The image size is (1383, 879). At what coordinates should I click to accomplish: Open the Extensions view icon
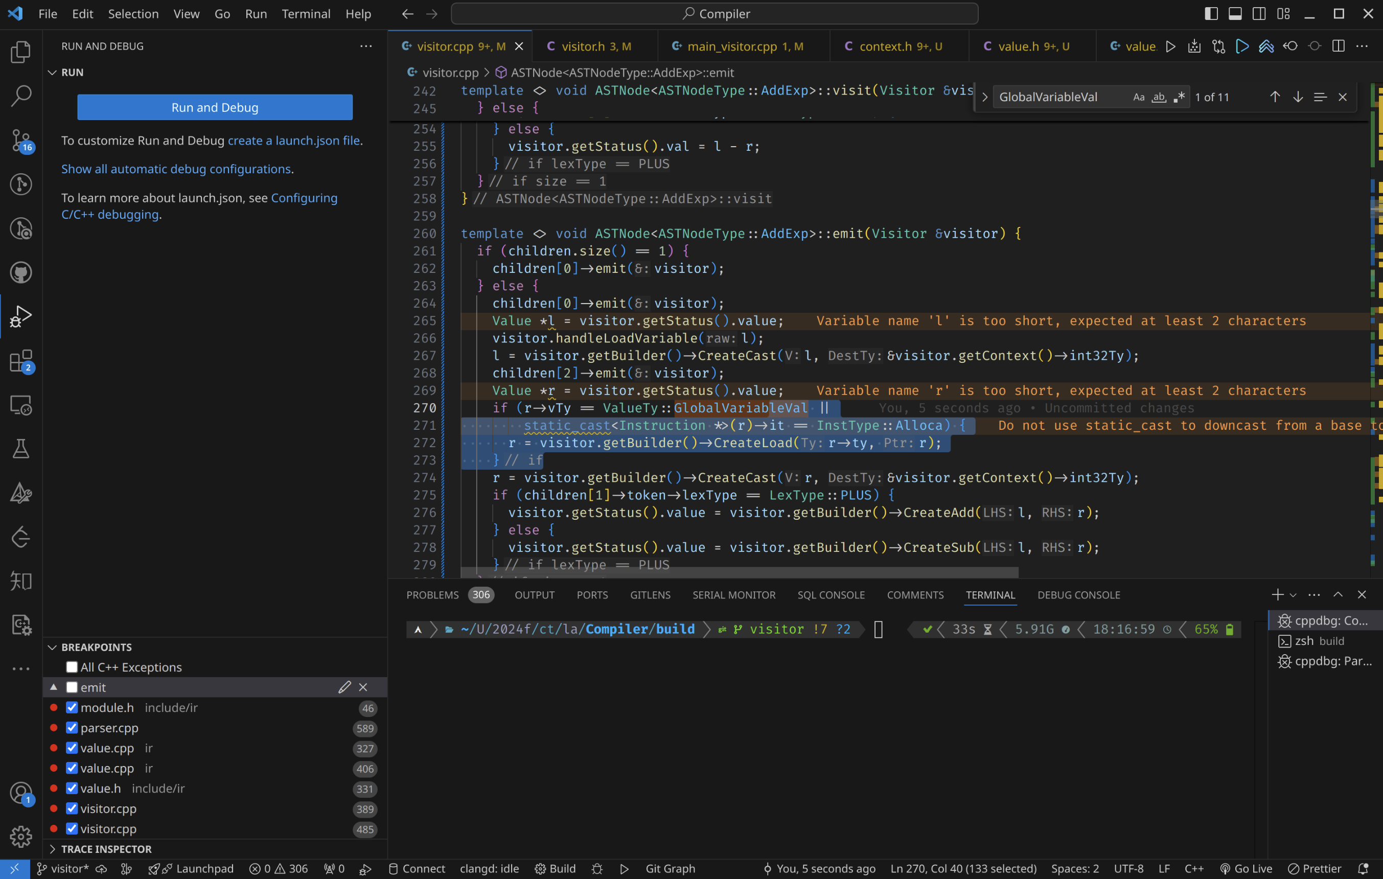(x=20, y=361)
